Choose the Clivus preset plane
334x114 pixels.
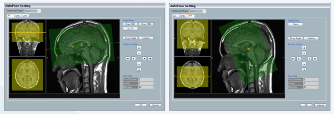click(x=295, y=24)
